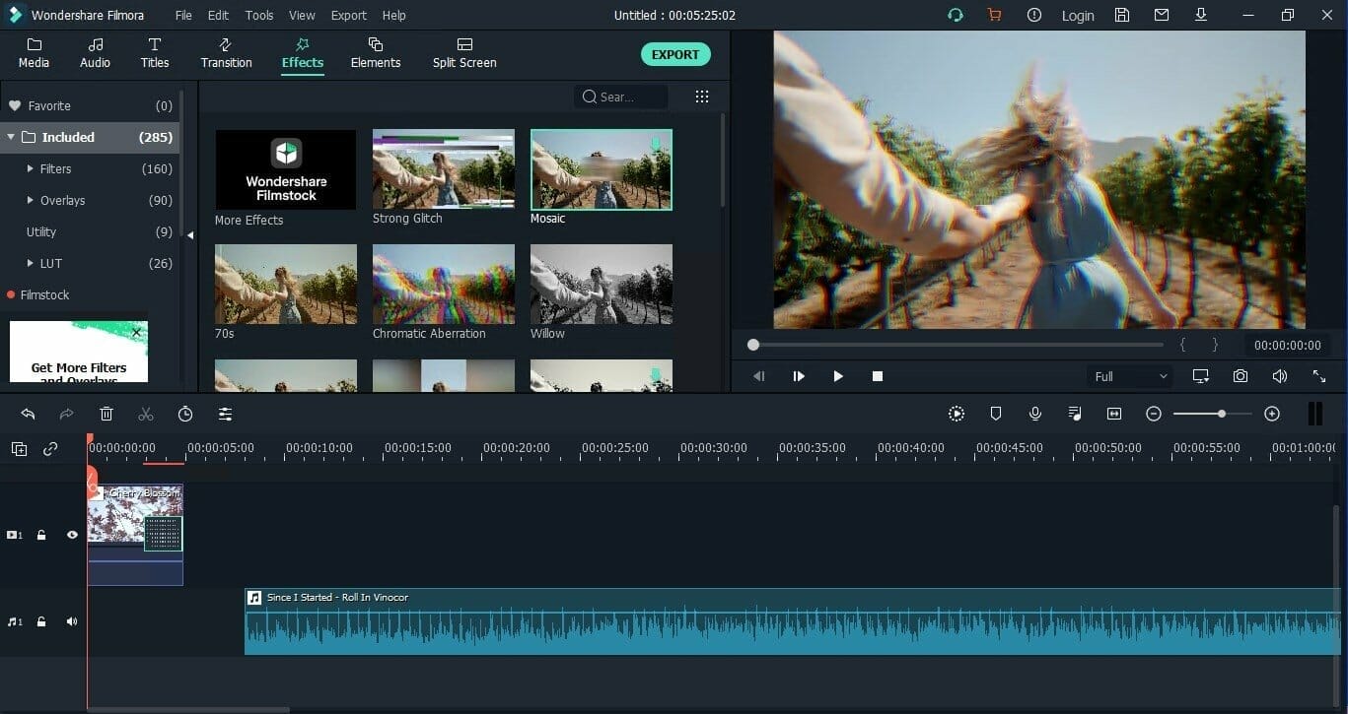Expand the Filters category
The height and width of the screenshot is (714, 1348).
pos(31,168)
